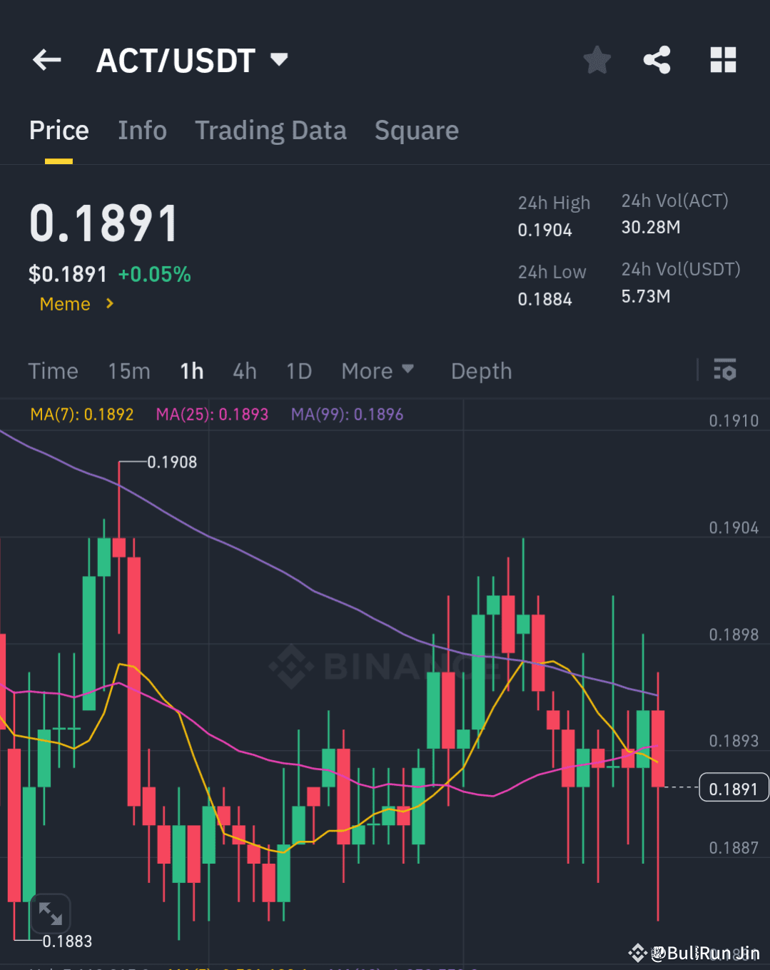Click the 24h Vol(USDT) value 5.73M

646,296
